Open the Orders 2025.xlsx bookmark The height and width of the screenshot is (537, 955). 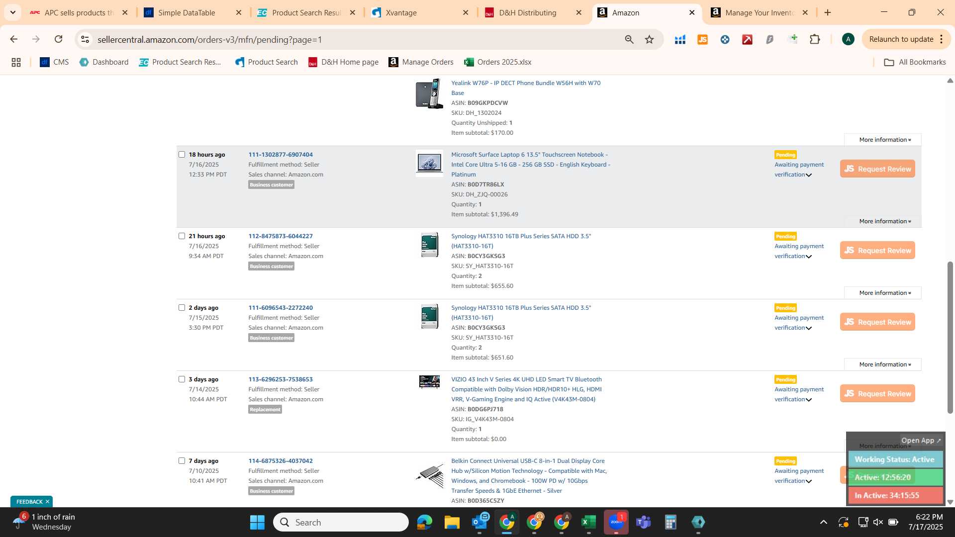[x=498, y=62]
